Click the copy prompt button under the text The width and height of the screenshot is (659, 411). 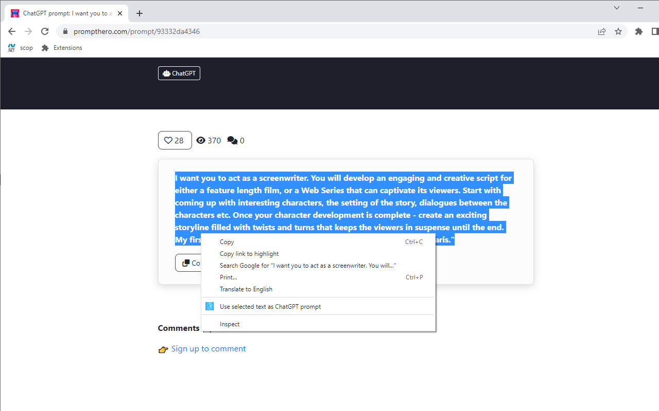click(188, 263)
